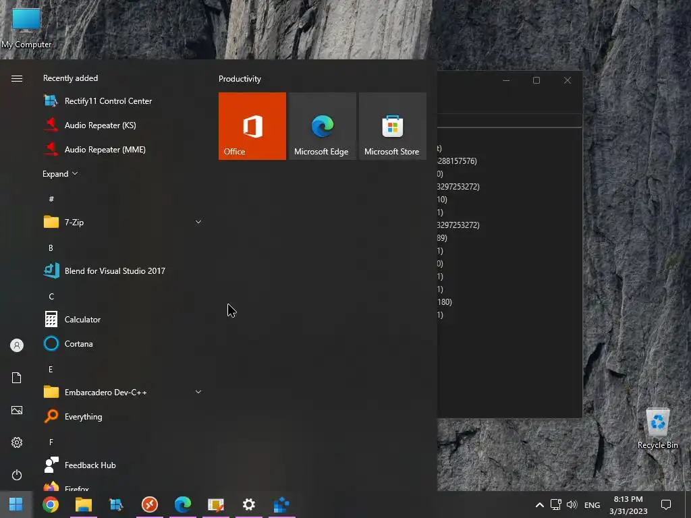Open the Office tile
Image resolution: width=691 pixels, height=518 pixels.
click(252, 126)
